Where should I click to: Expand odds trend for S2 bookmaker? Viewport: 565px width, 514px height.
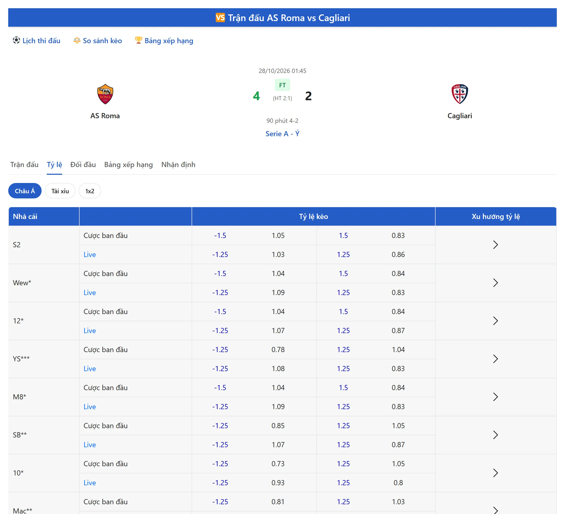(495, 245)
